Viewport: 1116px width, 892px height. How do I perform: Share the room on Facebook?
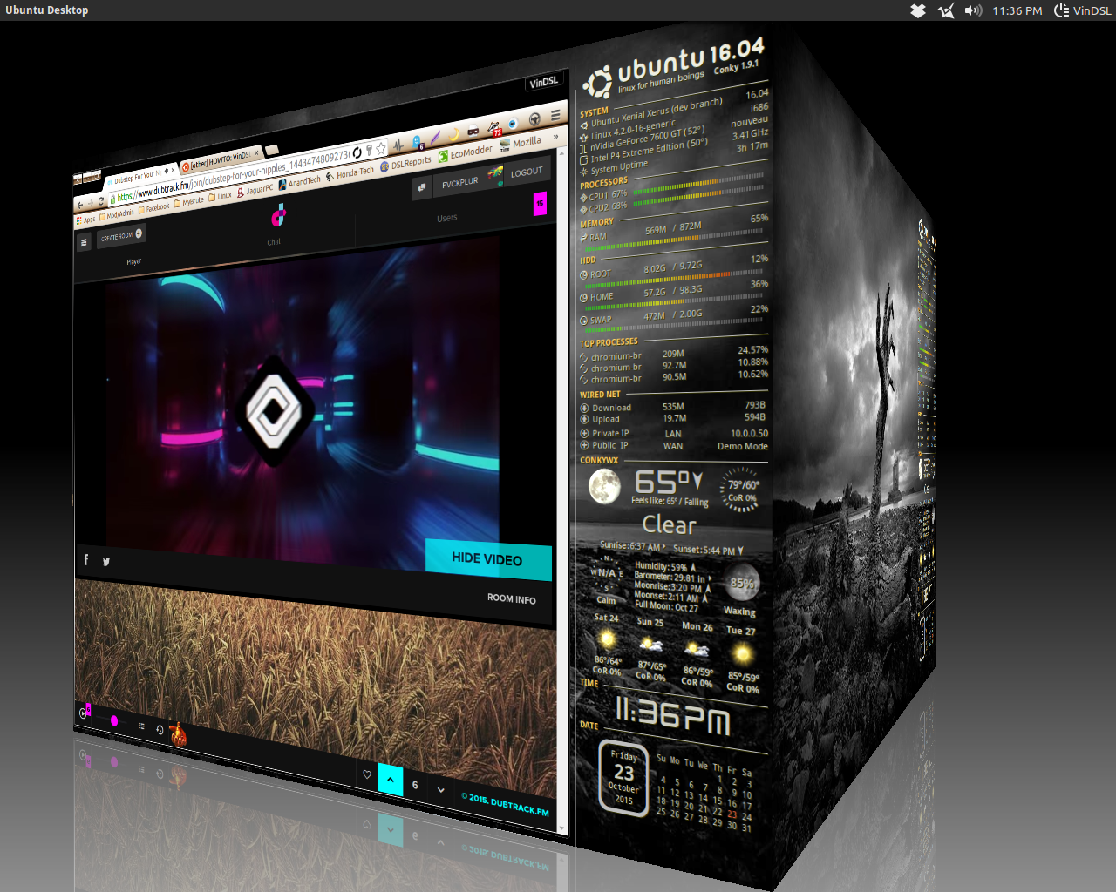point(85,559)
